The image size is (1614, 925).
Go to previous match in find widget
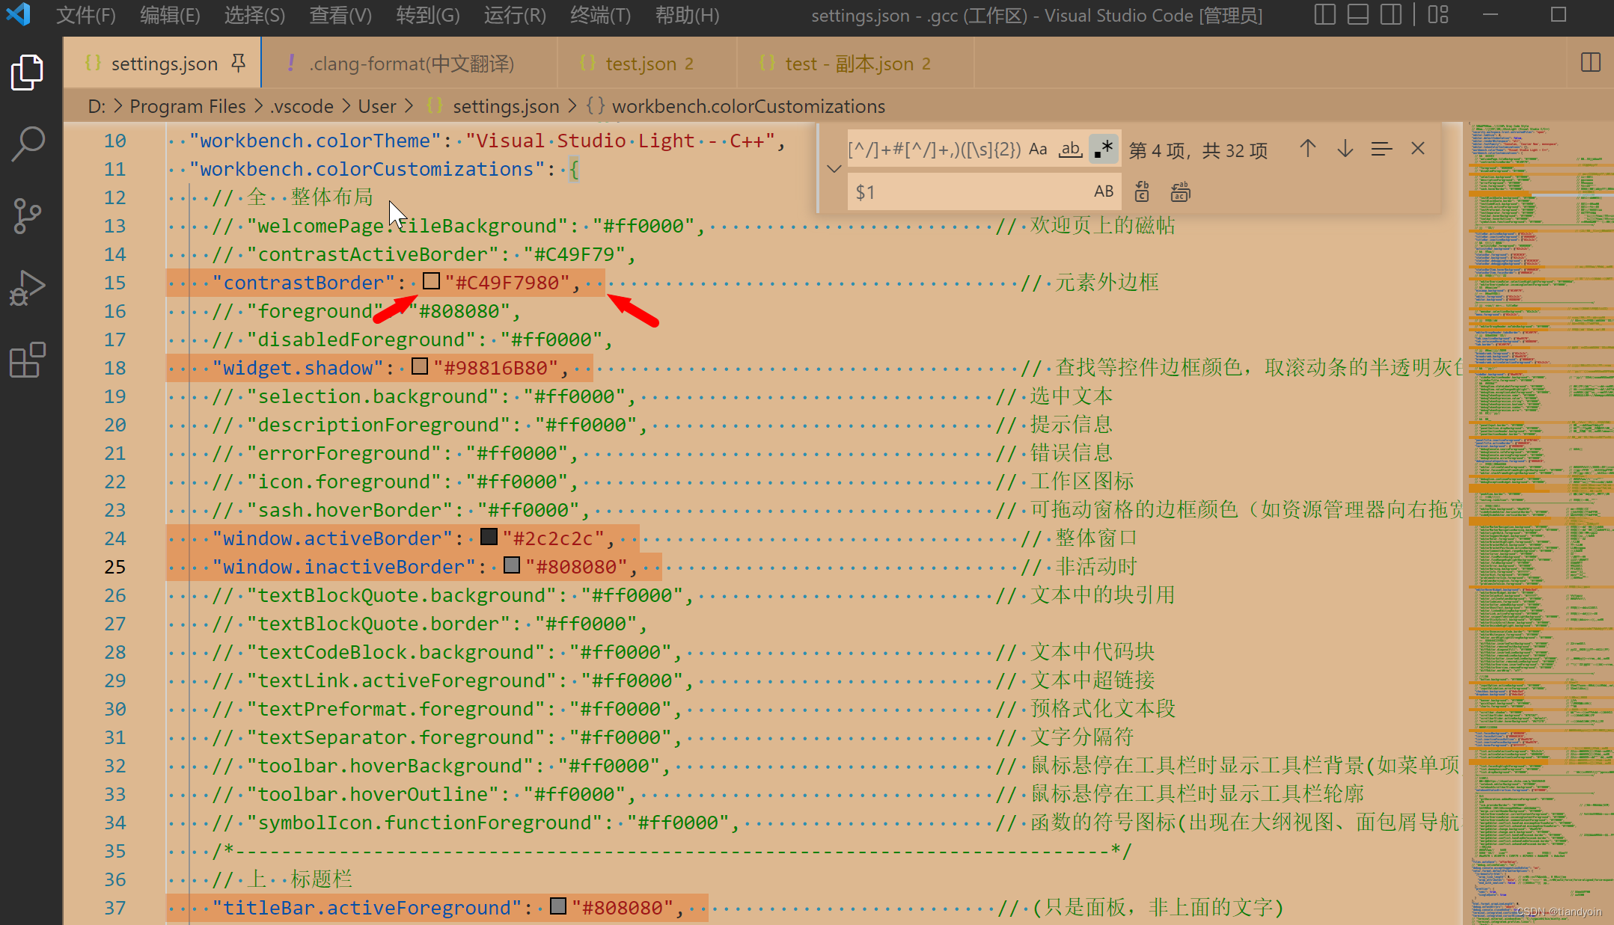tap(1307, 149)
